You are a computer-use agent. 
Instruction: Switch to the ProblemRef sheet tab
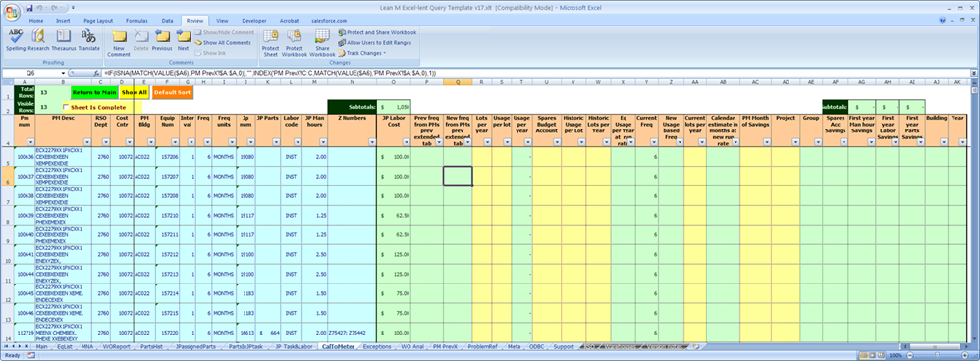[482, 346]
